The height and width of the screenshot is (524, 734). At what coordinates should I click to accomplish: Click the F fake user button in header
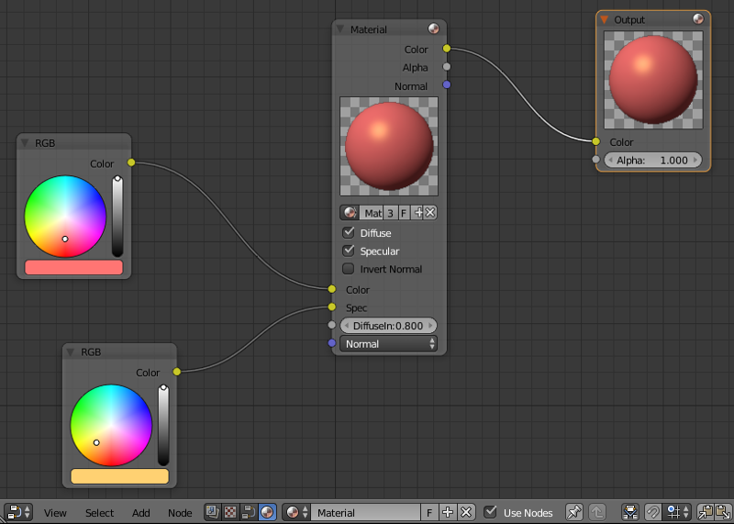coord(429,512)
